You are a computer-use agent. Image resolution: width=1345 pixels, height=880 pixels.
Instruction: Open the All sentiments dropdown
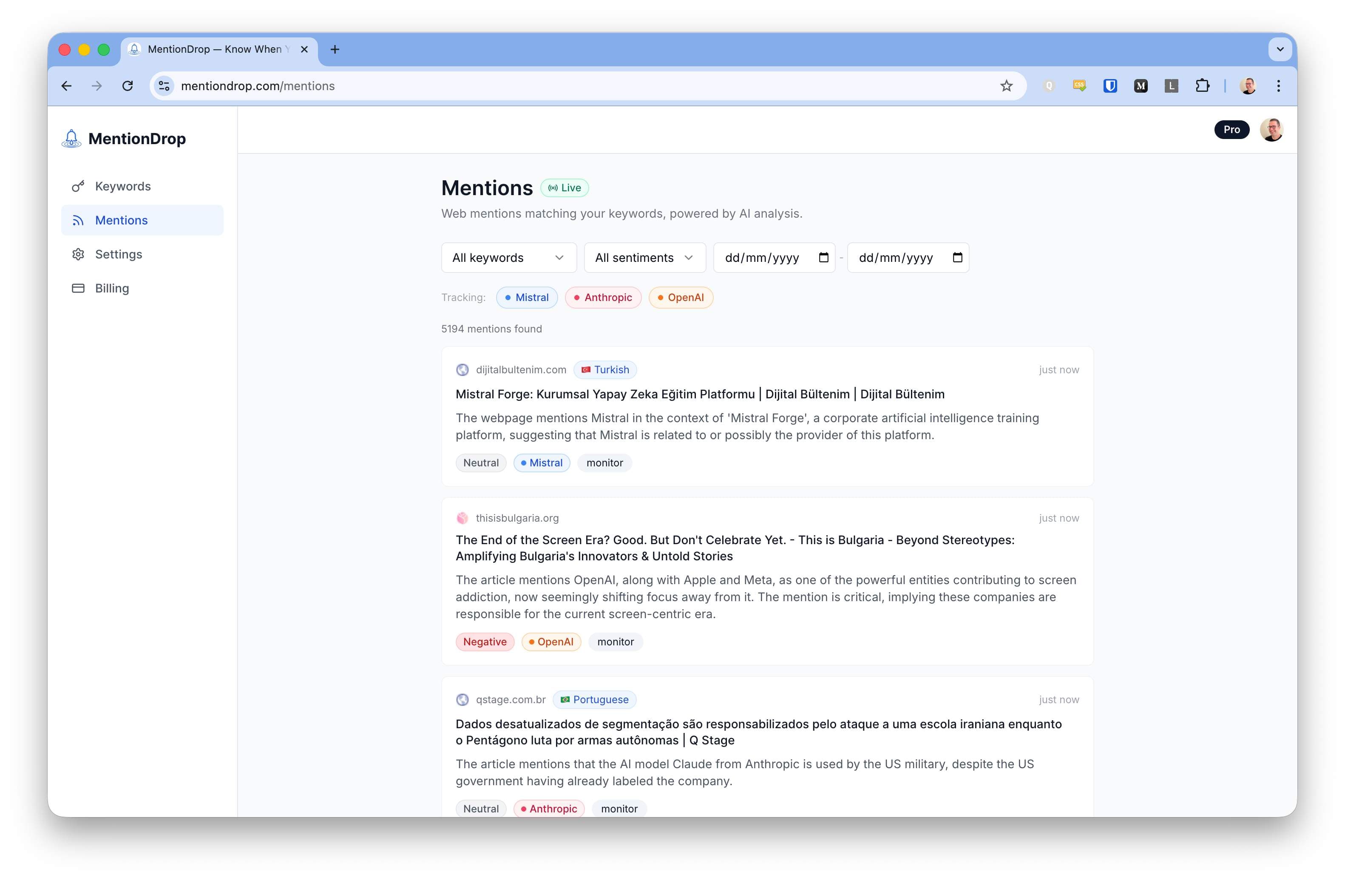644,258
